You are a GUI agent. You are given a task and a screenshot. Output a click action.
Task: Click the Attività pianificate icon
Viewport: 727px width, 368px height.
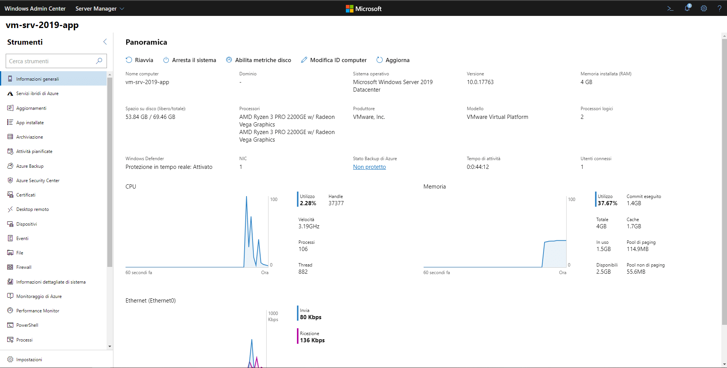click(x=10, y=151)
